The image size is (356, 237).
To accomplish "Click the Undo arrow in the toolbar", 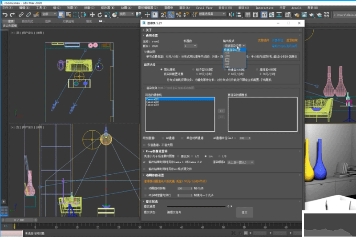I will (4, 15).
